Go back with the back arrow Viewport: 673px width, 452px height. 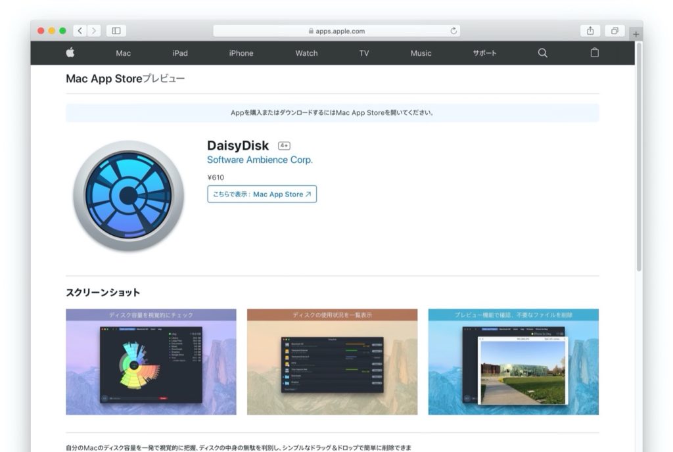pos(80,31)
